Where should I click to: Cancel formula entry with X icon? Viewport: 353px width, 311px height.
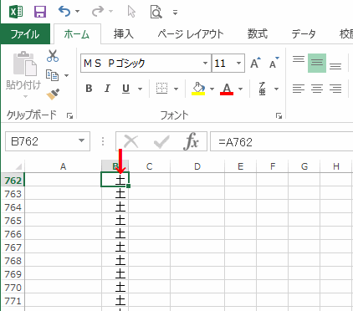[x=130, y=141]
